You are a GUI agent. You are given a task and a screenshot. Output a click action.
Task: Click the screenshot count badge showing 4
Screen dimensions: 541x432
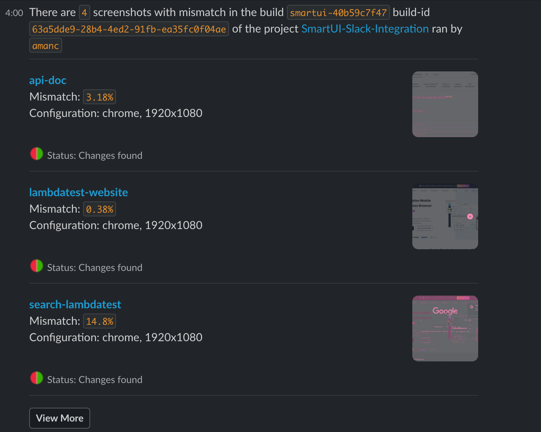point(84,12)
